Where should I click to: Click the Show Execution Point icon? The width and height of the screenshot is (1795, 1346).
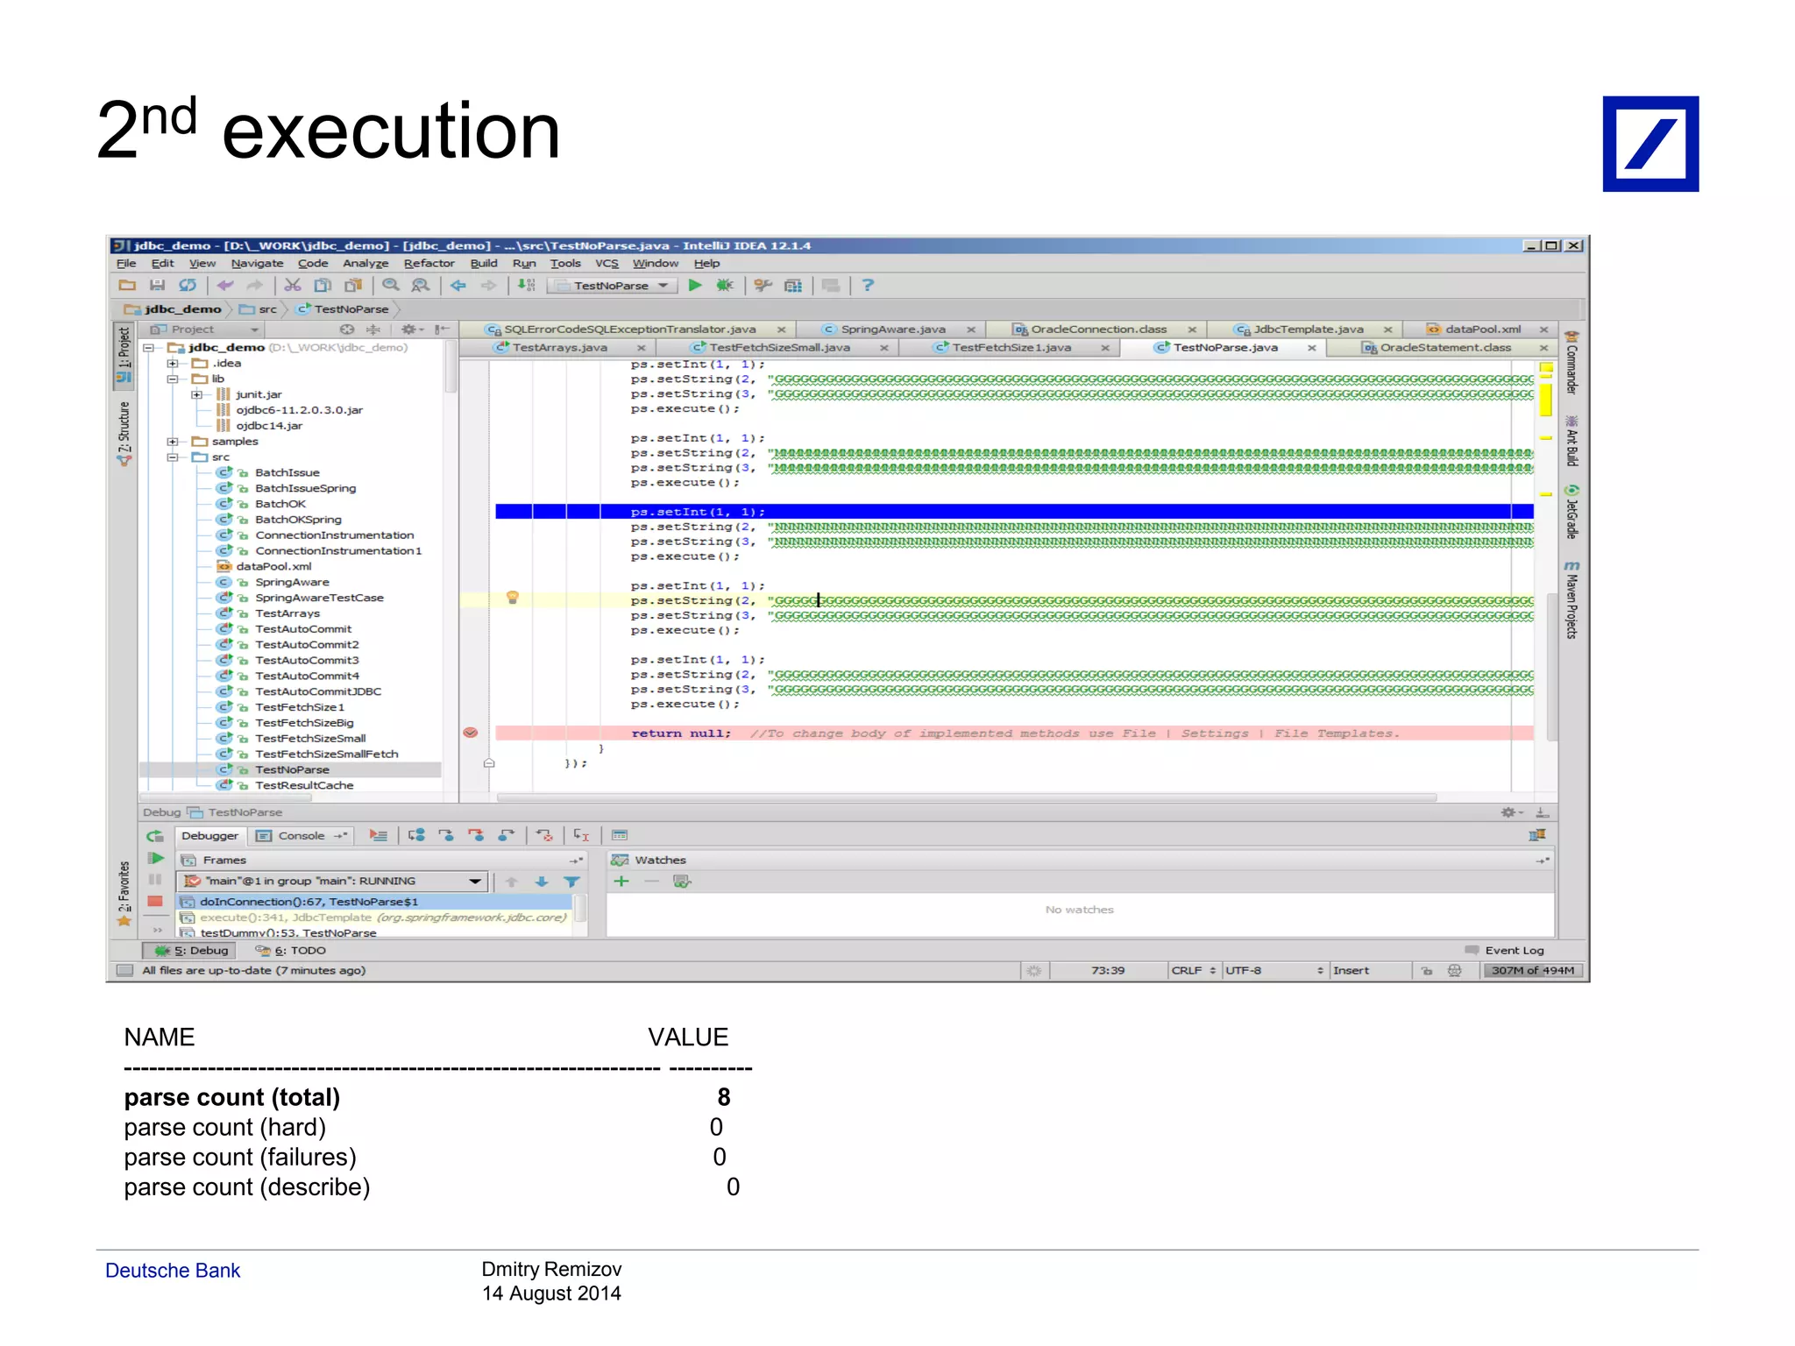click(x=379, y=835)
